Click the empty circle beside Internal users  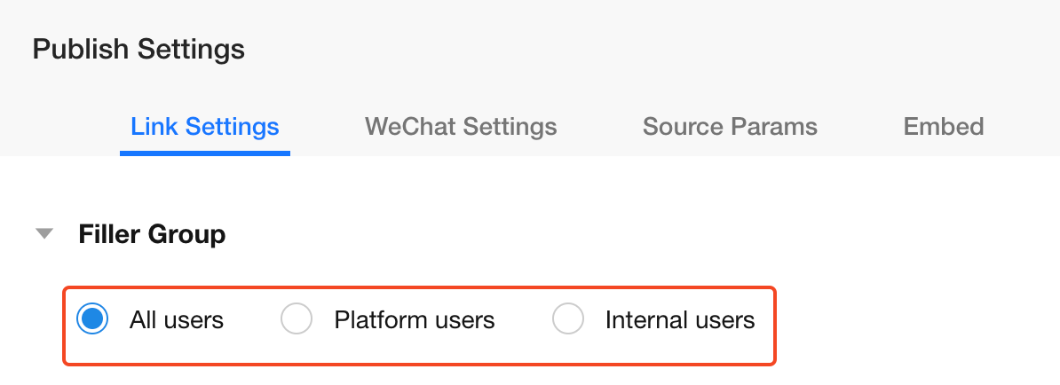(568, 319)
